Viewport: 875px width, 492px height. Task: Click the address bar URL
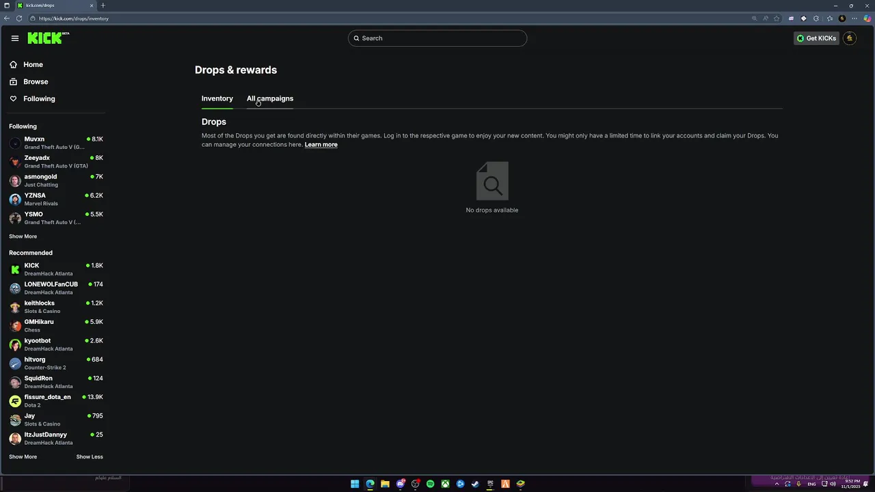tap(74, 18)
